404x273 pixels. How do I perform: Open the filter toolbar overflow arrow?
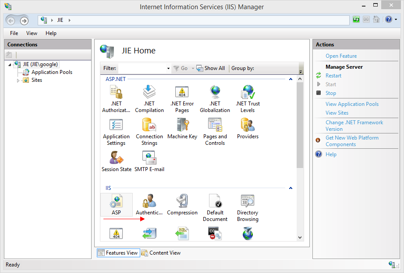click(x=301, y=71)
